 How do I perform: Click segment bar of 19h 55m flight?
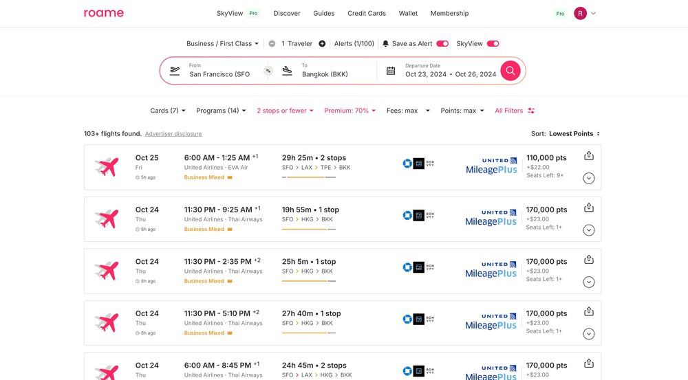click(308, 230)
